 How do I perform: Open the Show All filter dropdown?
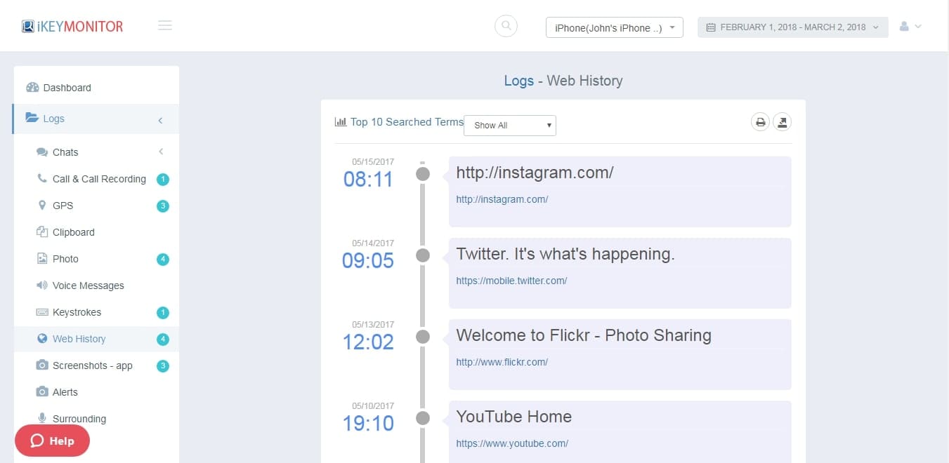(510, 126)
